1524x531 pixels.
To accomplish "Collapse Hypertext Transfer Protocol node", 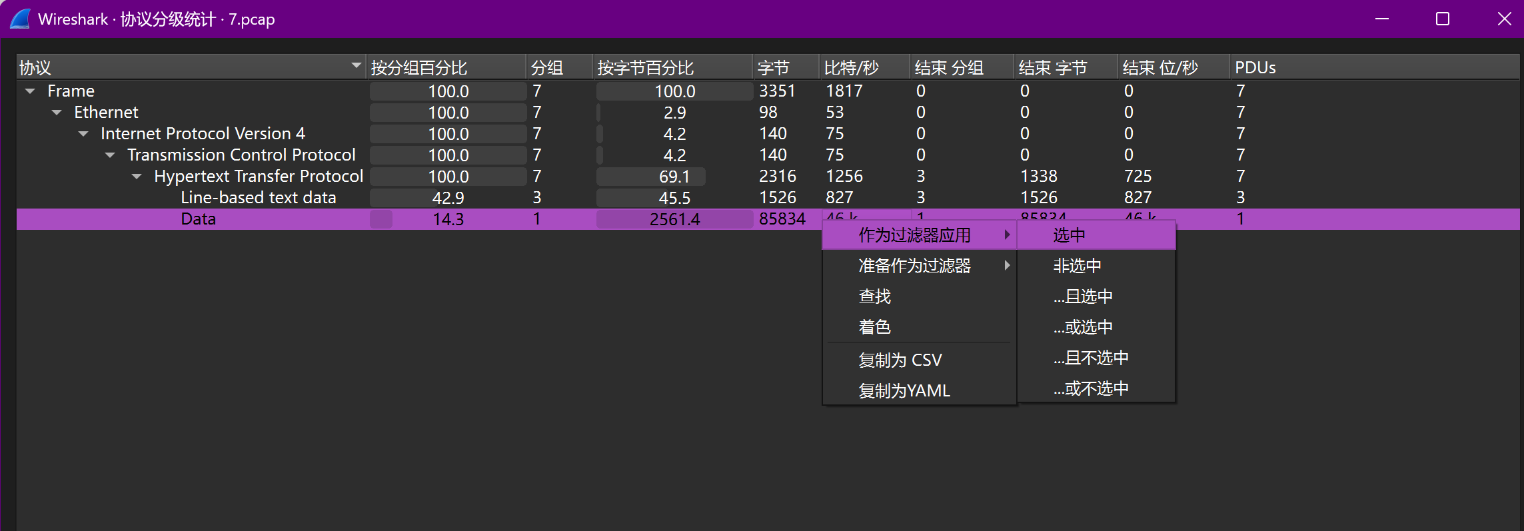I will [x=137, y=177].
